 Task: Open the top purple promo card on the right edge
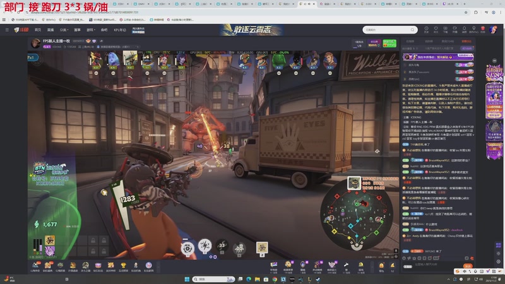pos(494,73)
